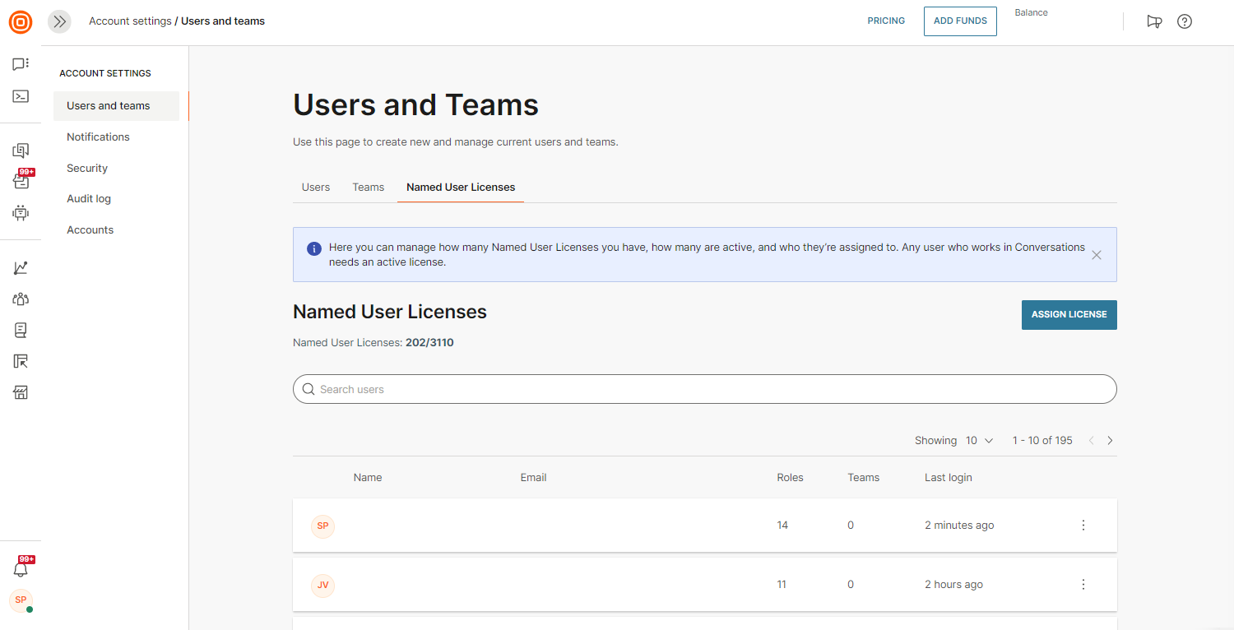Open the line chart analytics icon
This screenshot has height=630, width=1234.
21,268
